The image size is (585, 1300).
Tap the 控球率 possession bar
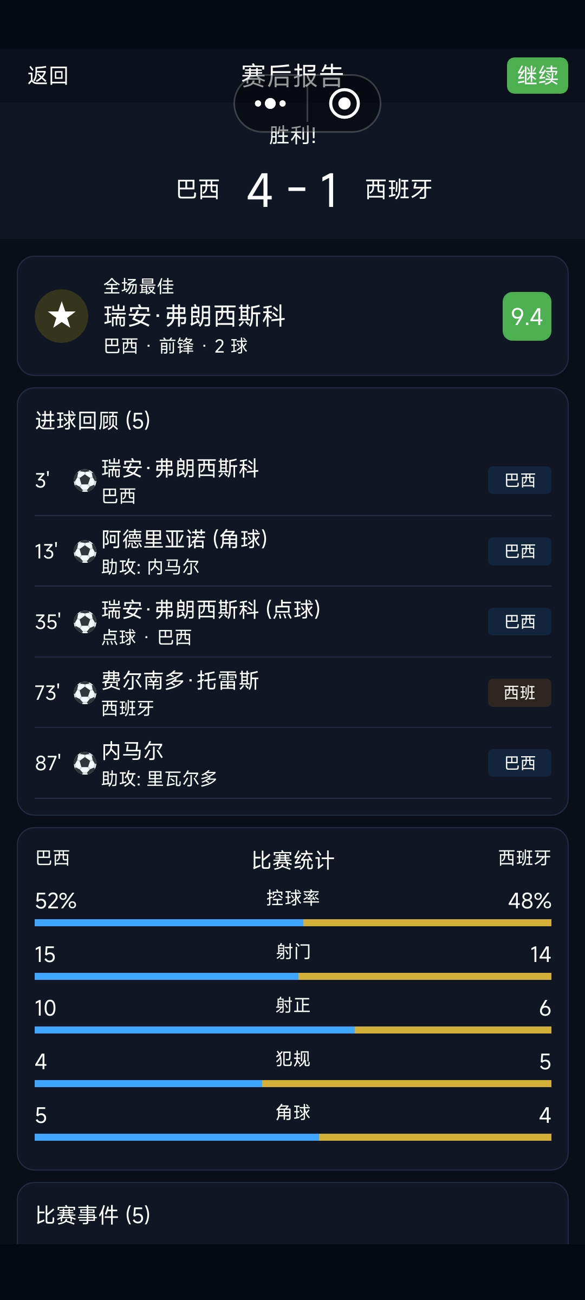[x=293, y=922]
